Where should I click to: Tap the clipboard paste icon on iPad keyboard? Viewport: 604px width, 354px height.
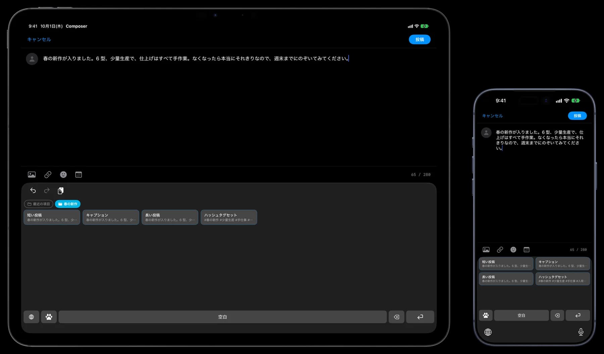60,190
